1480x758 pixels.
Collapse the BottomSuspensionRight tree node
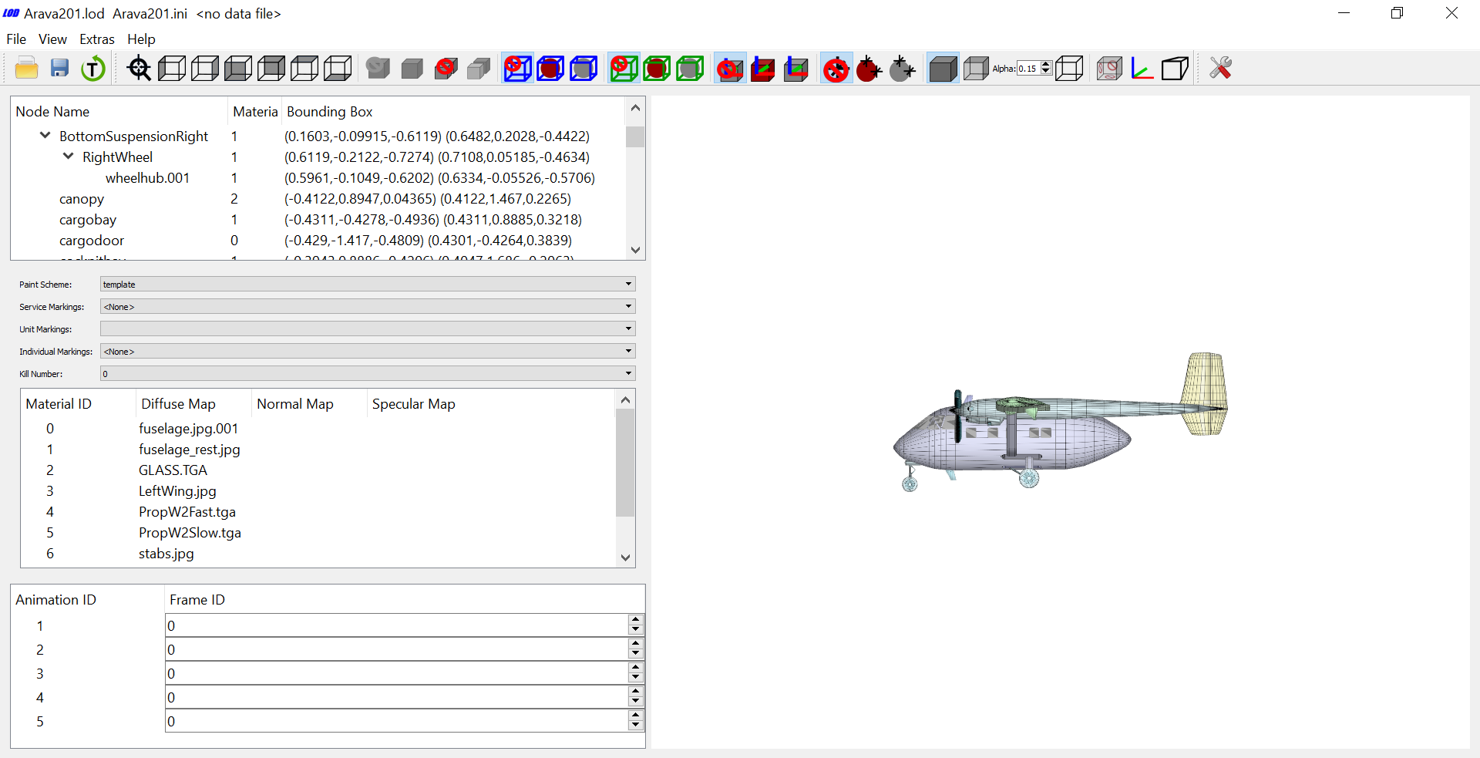click(x=45, y=136)
